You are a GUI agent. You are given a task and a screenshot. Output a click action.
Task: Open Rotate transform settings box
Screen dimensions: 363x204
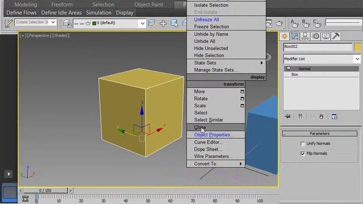coord(242,99)
